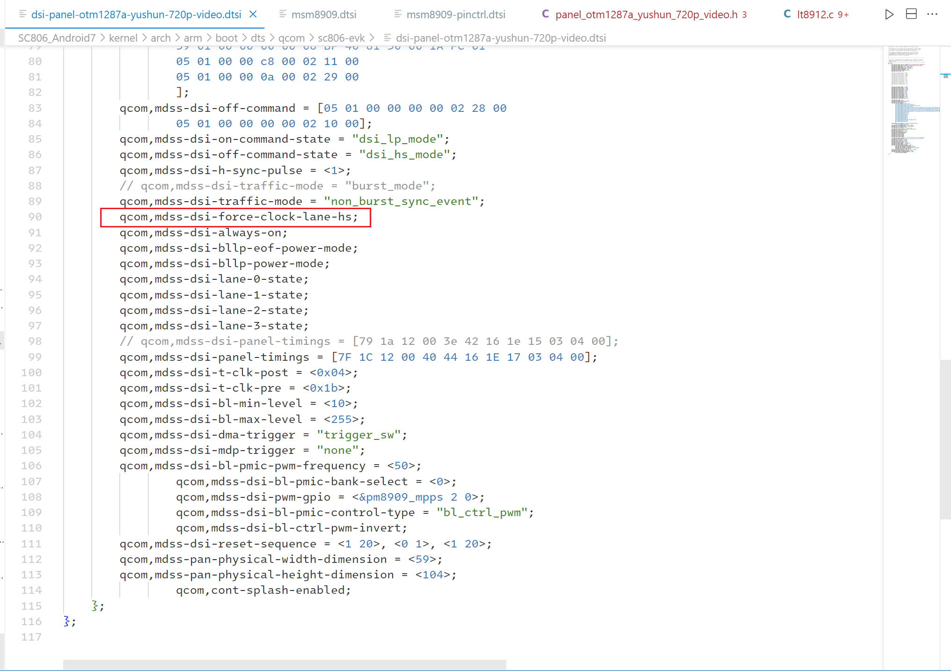This screenshot has height=671, width=951.
Task: Click the text qcom,mdss-dsi-lane-3-state
Action: tap(211, 326)
